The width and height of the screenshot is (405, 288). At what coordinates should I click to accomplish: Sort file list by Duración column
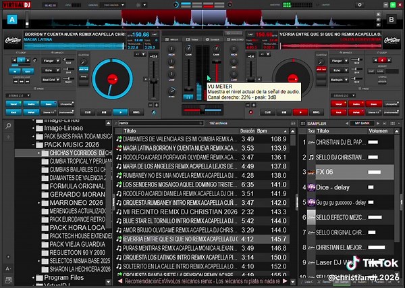(x=248, y=131)
